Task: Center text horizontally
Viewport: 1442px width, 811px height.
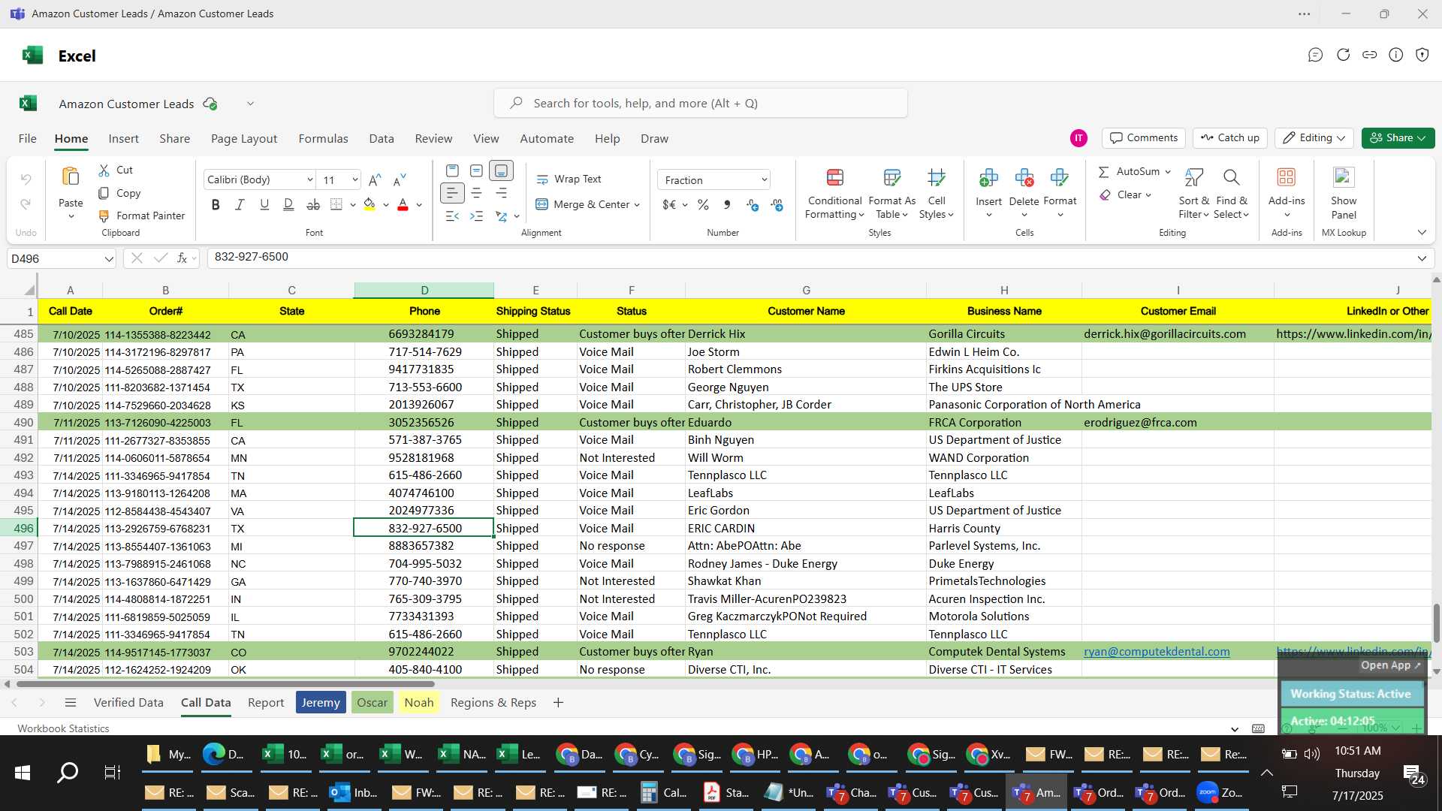Action: [476, 194]
